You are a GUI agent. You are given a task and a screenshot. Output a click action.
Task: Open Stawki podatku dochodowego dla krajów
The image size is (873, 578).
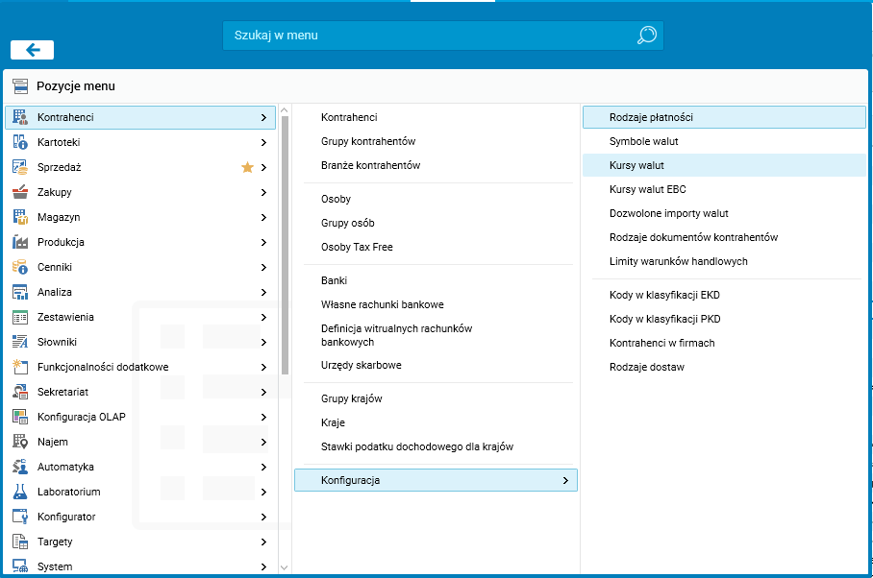(x=417, y=446)
